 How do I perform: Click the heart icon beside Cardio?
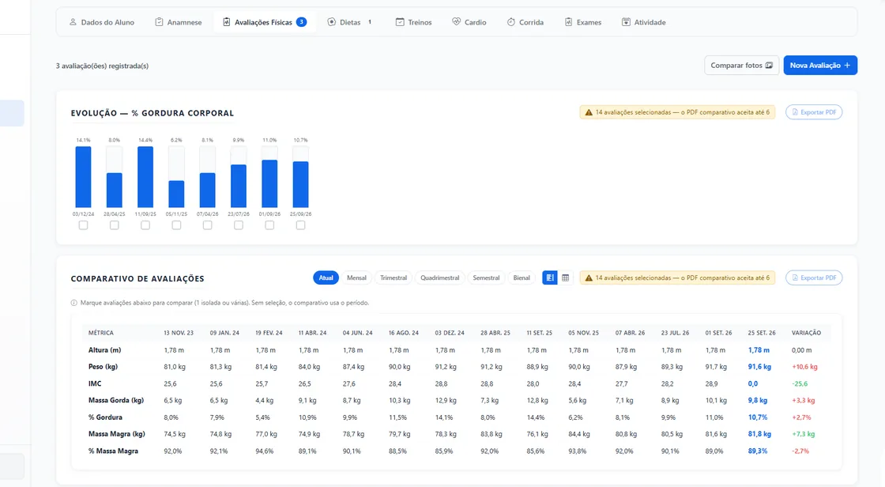coord(456,21)
